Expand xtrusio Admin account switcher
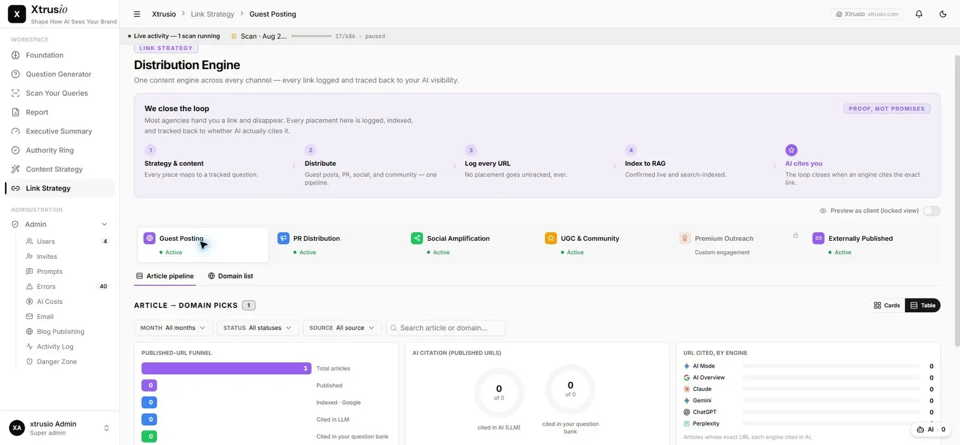This screenshot has width=960, height=445. 59,428
